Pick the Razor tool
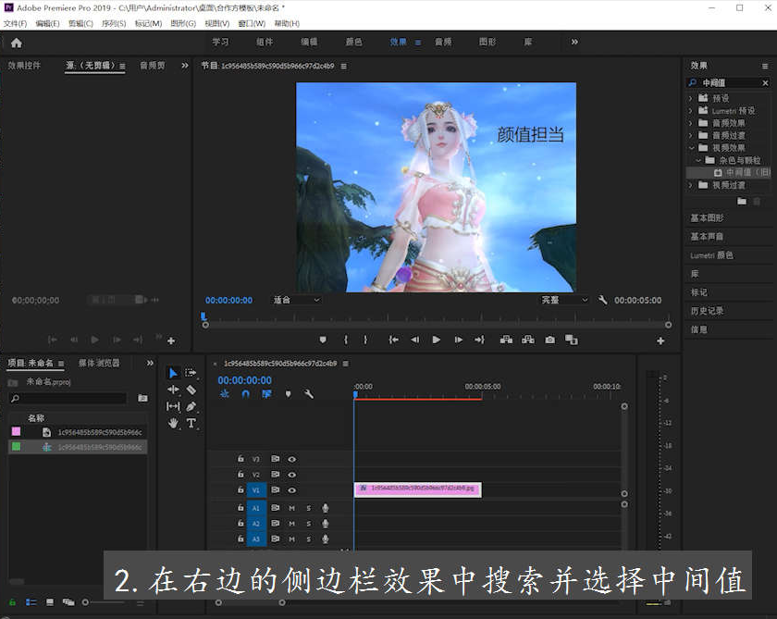The width and height of the screenshot is (777, 619). (x=191, y=390)
